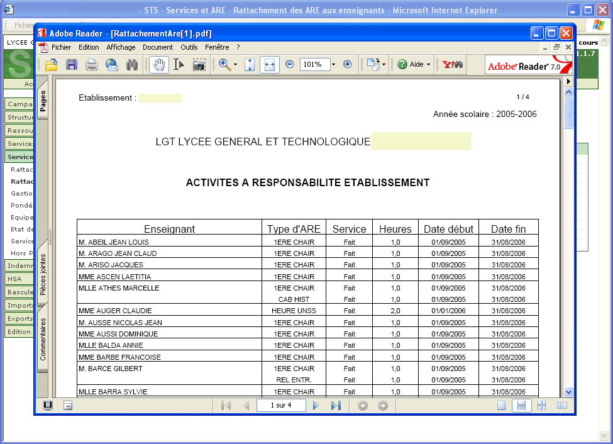Open the Affichage menu

point(121,47)
